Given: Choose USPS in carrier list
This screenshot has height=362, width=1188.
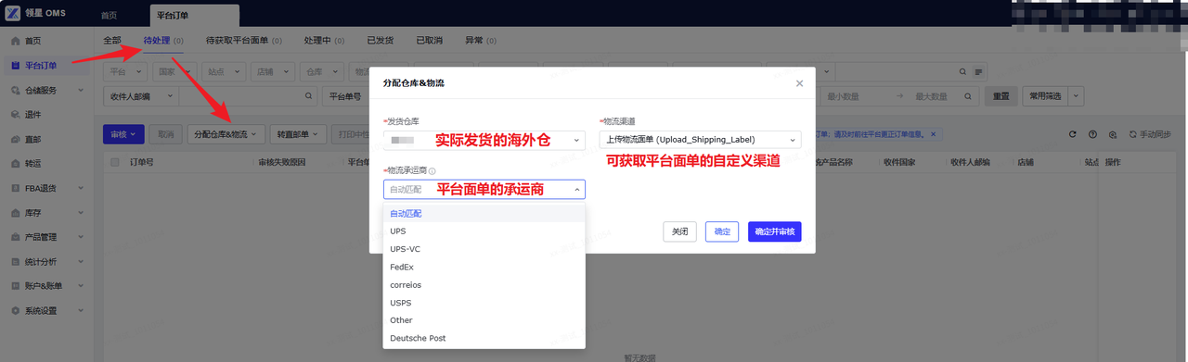Looking at the screenshot, I should pos(484,303).
